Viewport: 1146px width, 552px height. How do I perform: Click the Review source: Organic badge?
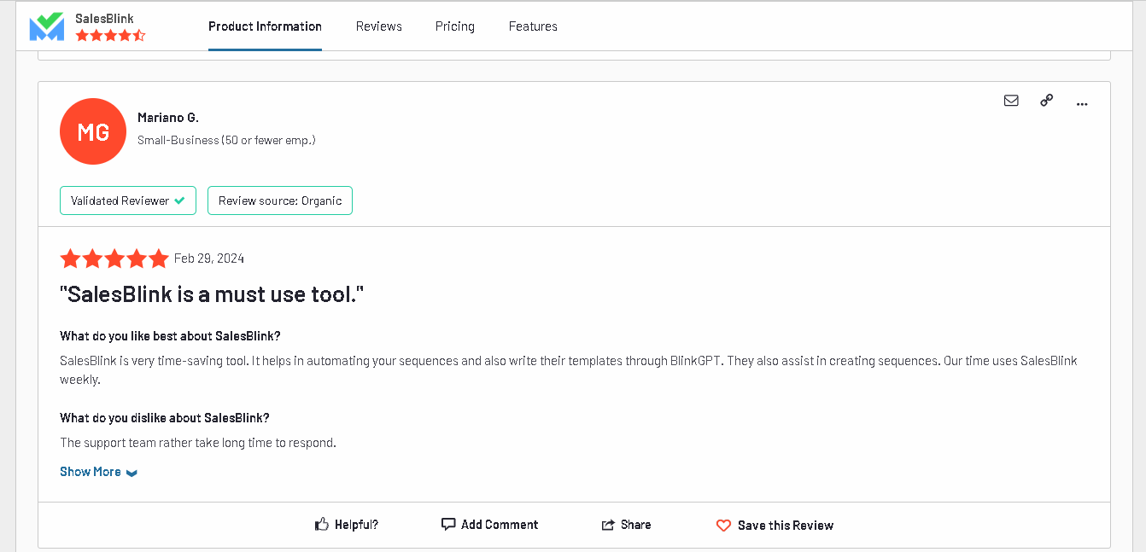[280, 200]
